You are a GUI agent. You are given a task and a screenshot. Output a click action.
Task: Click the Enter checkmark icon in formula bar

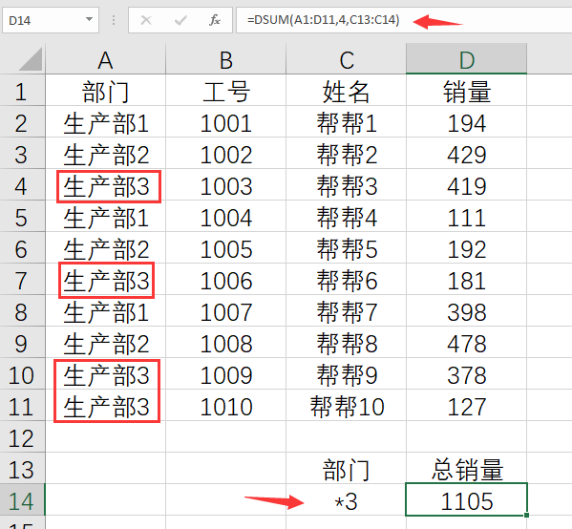(180, 20)
